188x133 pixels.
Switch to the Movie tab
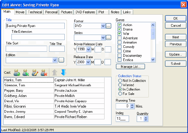click(x=20, y=12)
